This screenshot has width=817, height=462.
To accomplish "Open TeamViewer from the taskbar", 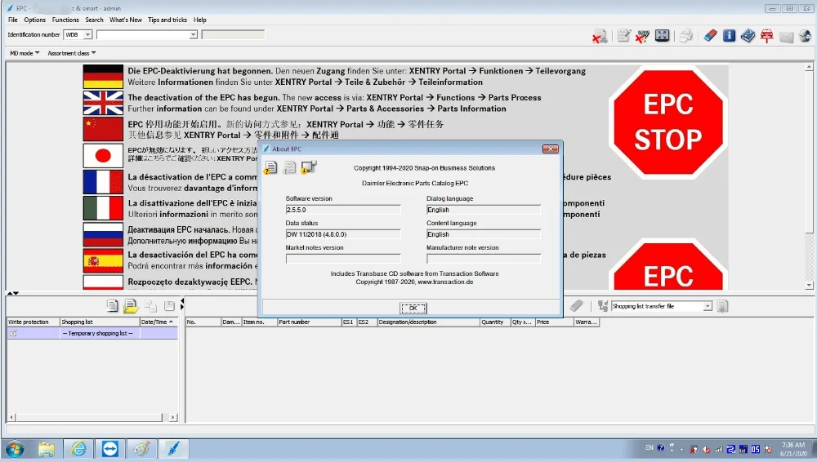I will [x=110, y=448].
